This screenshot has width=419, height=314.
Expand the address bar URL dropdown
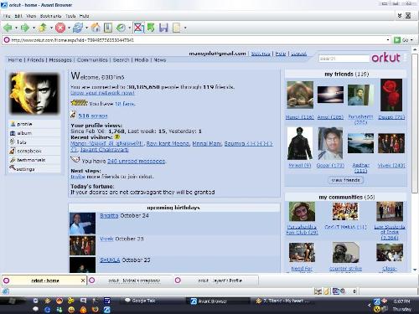click(388, 40)
